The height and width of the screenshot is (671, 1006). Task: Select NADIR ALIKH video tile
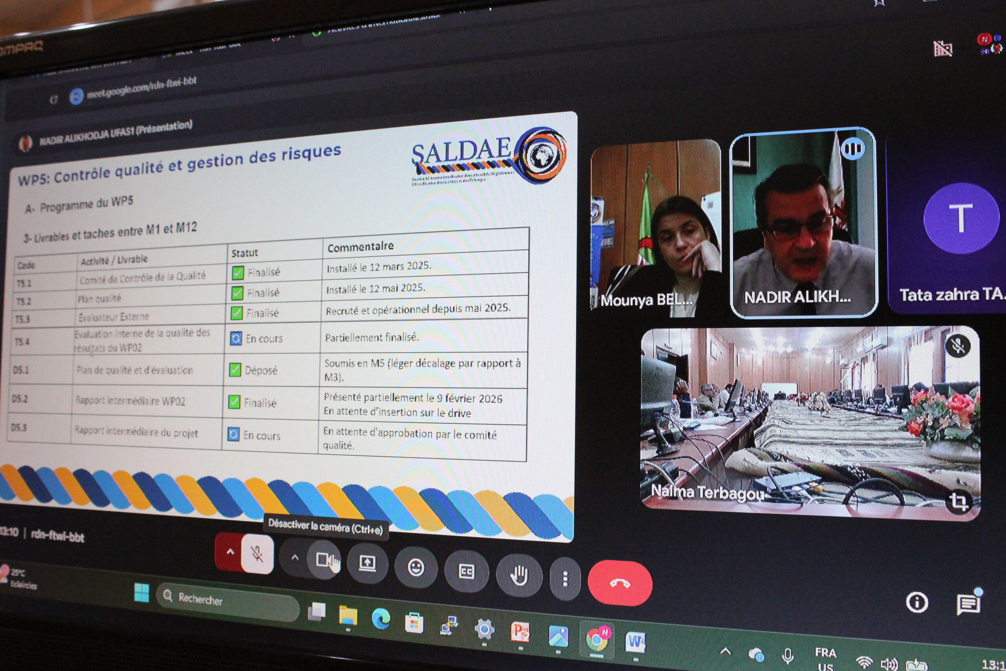point(803,222)
